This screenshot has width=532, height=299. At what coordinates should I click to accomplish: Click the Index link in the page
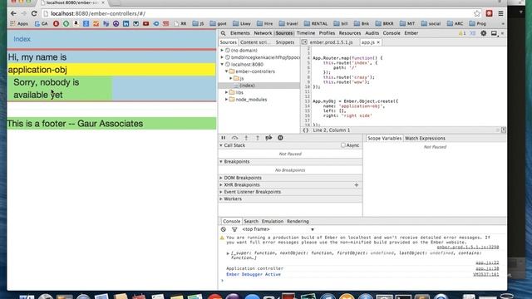click(x=22, y=39)
